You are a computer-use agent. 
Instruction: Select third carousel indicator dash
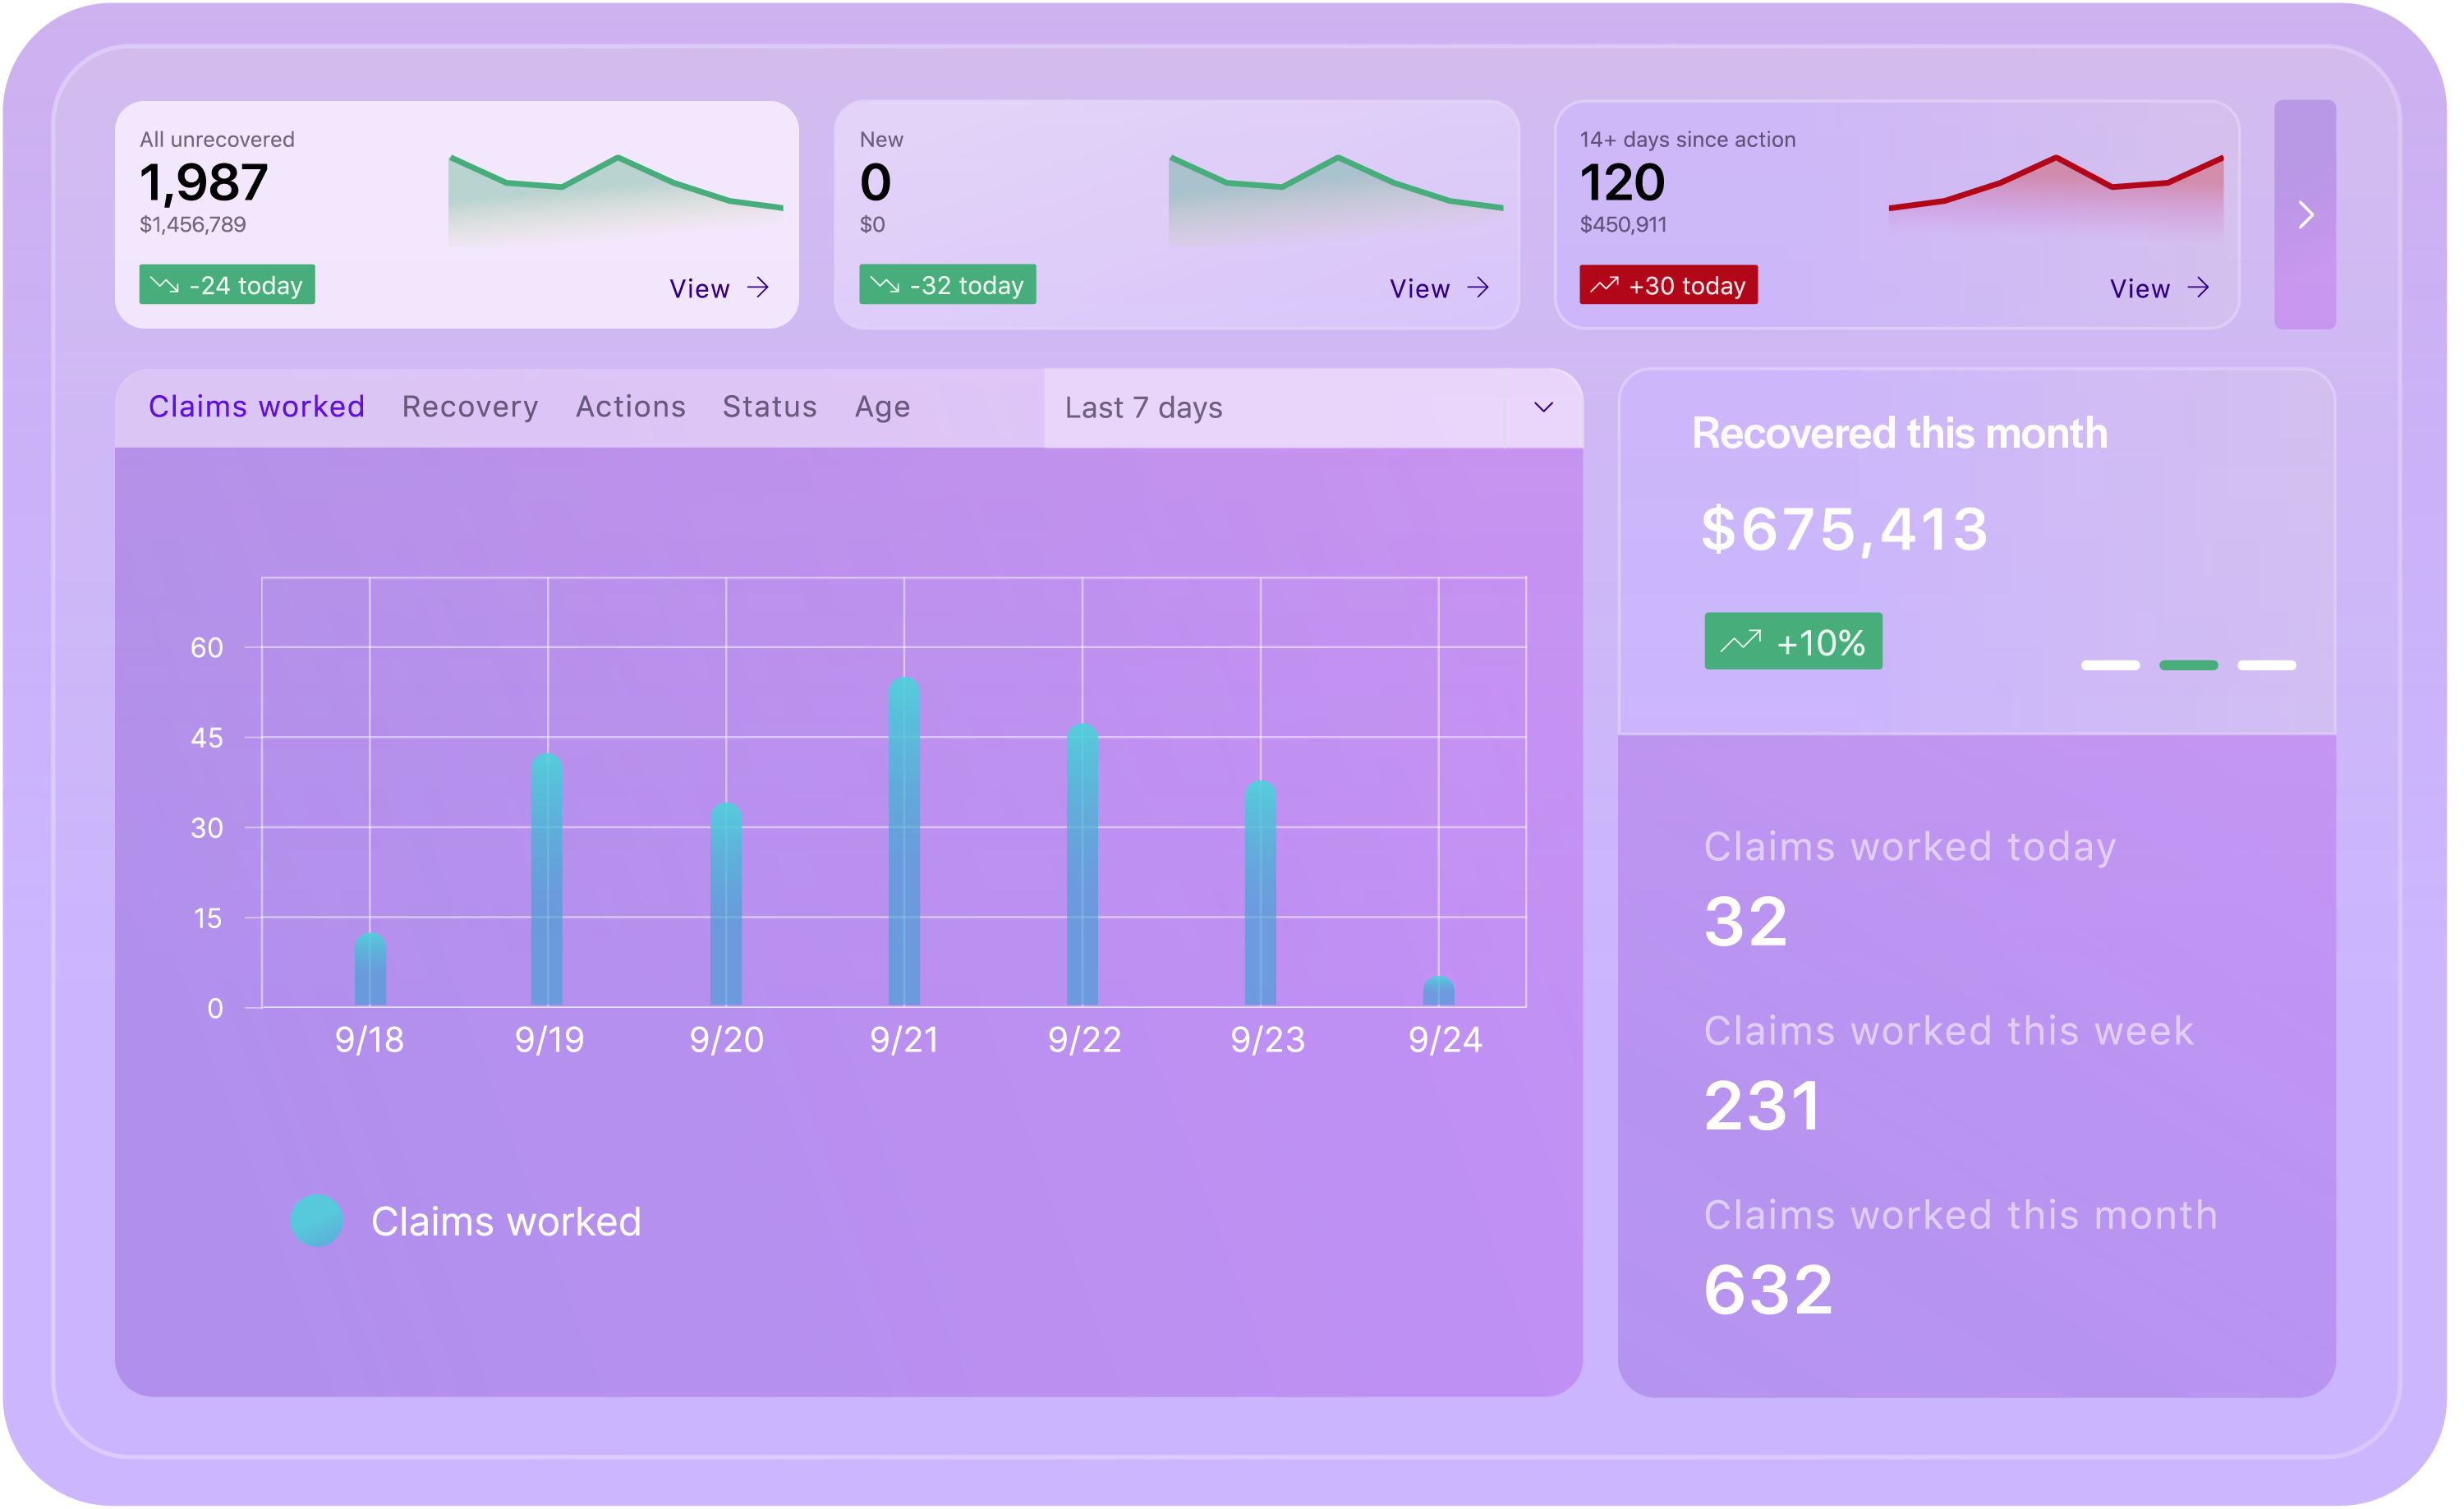pos(2267,666)
